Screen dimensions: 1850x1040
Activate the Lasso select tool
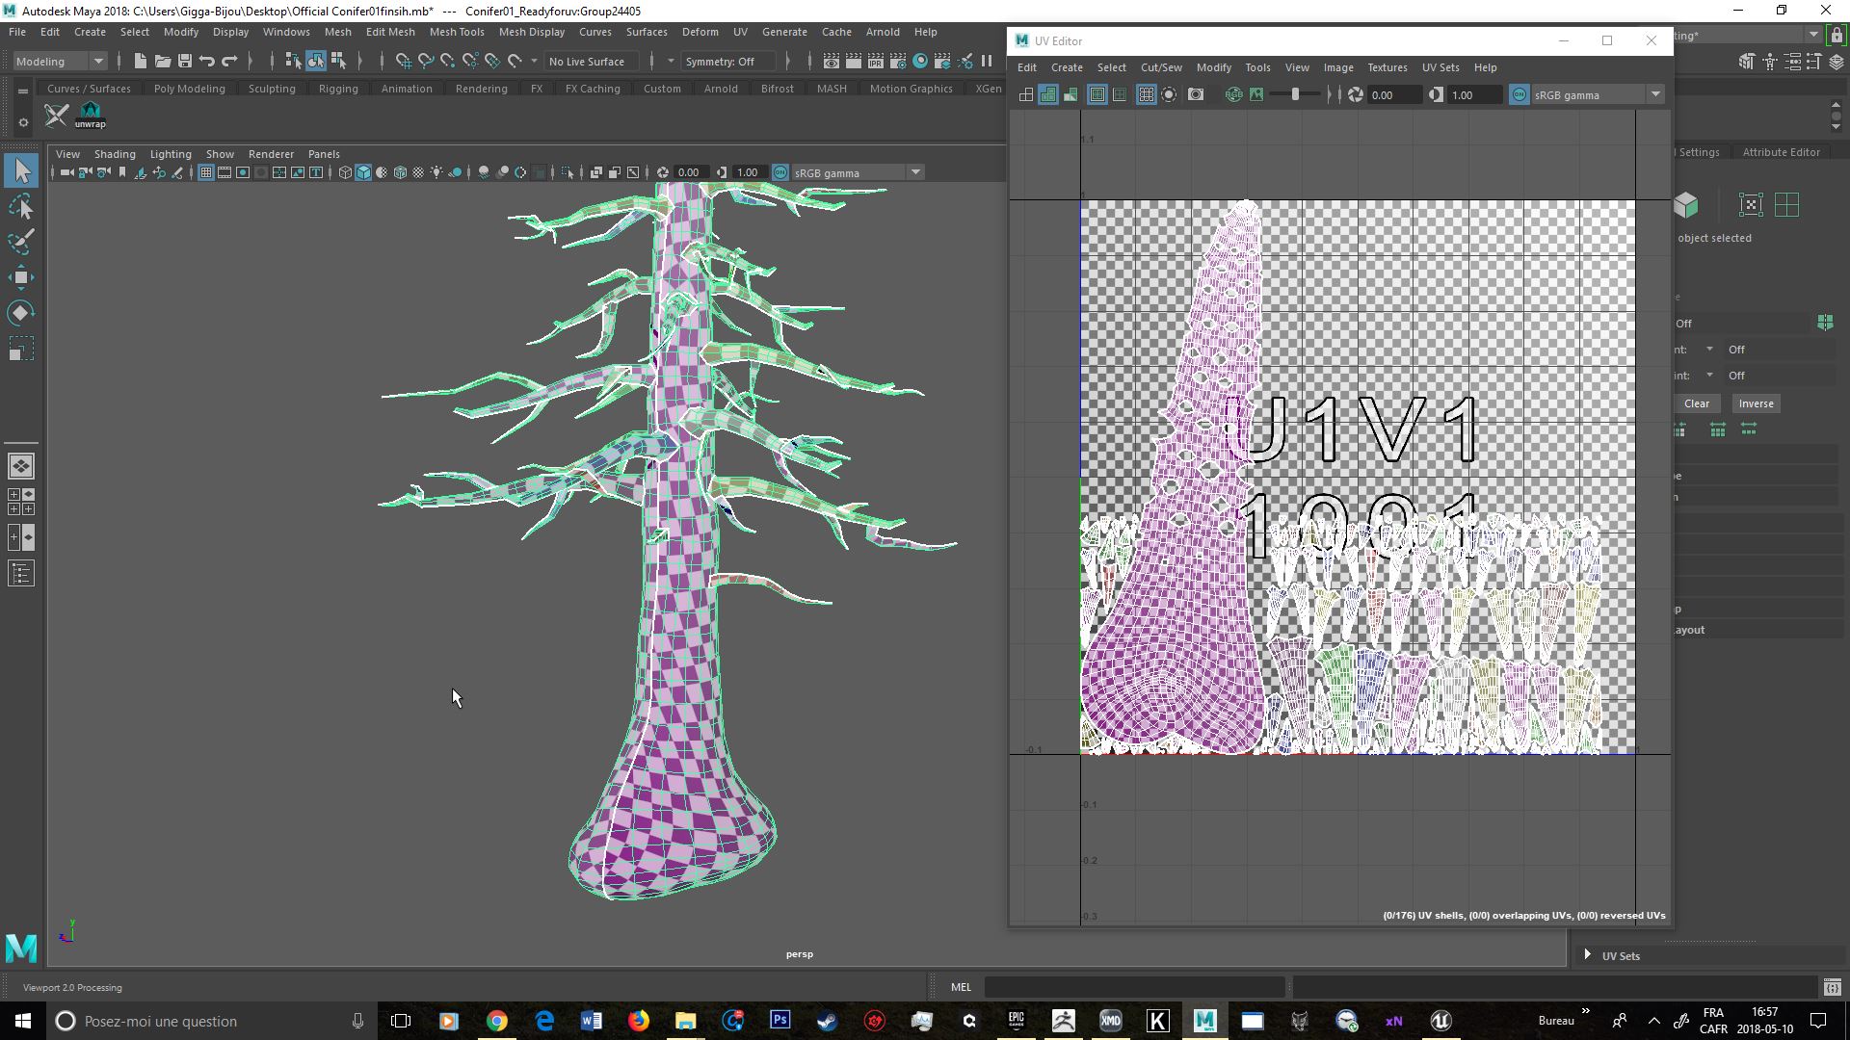(x=21, y=206)
